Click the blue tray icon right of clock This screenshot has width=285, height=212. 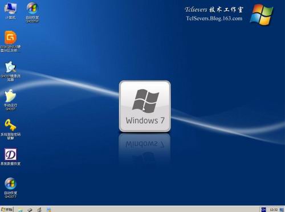pos(282,210)
